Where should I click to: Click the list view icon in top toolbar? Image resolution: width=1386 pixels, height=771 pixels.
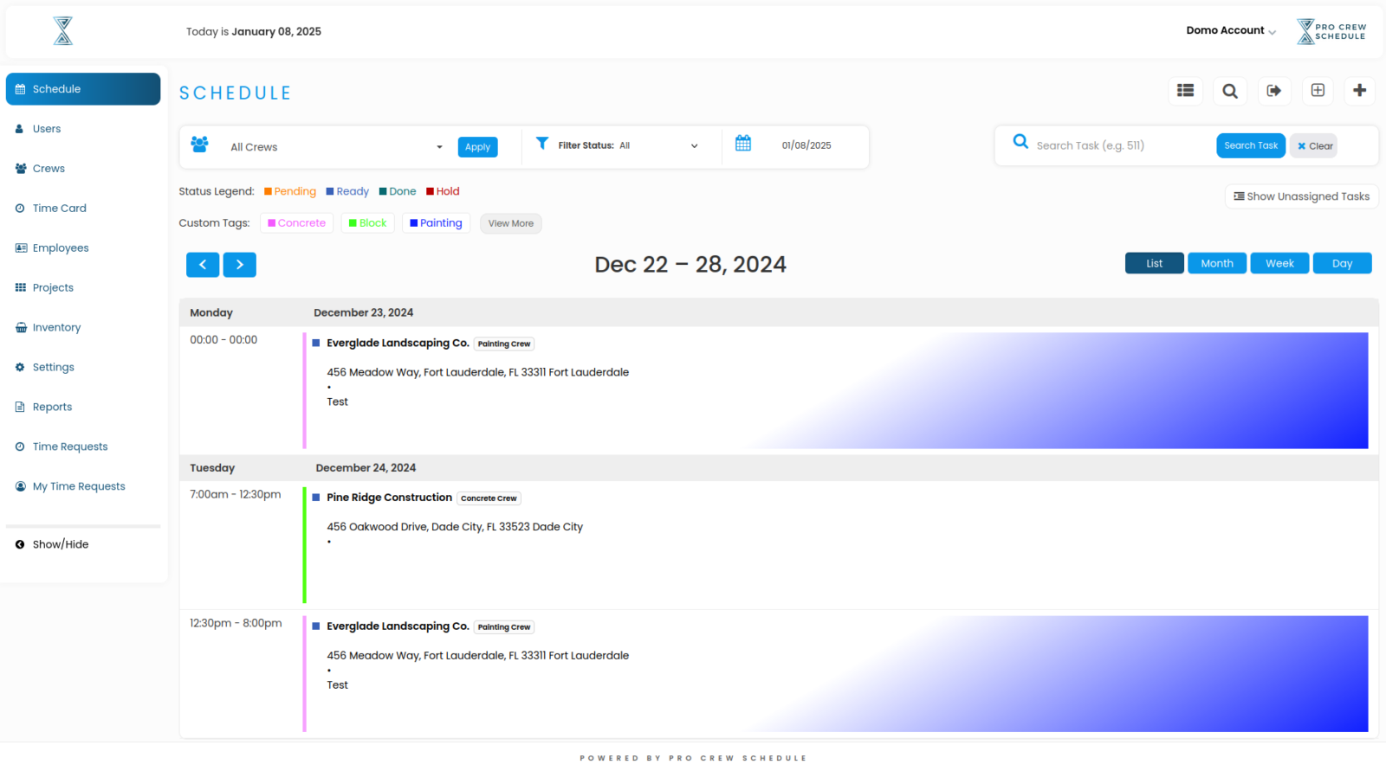(1185, 91)
